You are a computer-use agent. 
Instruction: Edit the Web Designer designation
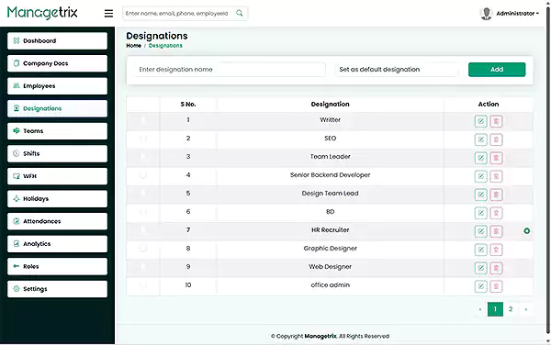pyautogui.click(x=480, y=268)
